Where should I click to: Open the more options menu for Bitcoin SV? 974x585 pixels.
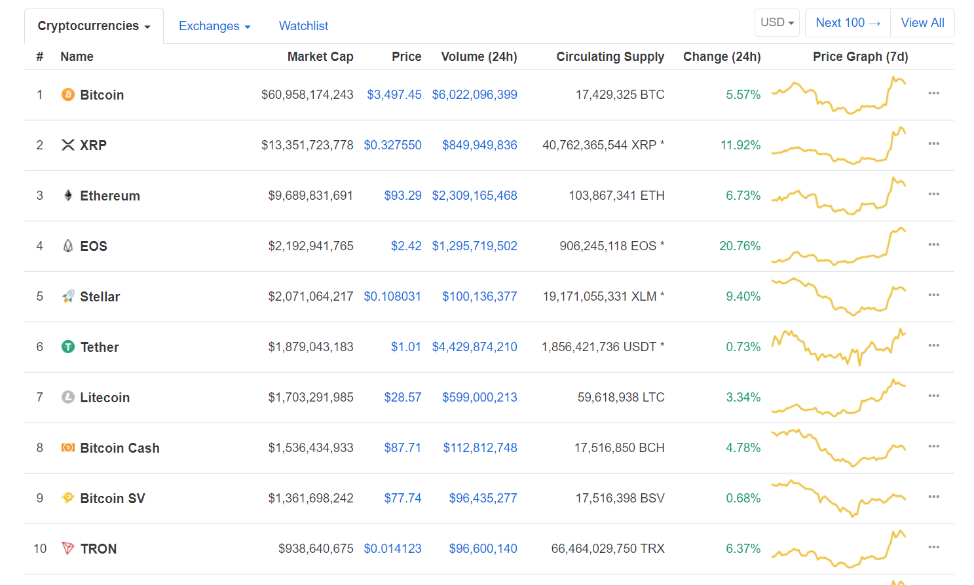click(934, 497)
